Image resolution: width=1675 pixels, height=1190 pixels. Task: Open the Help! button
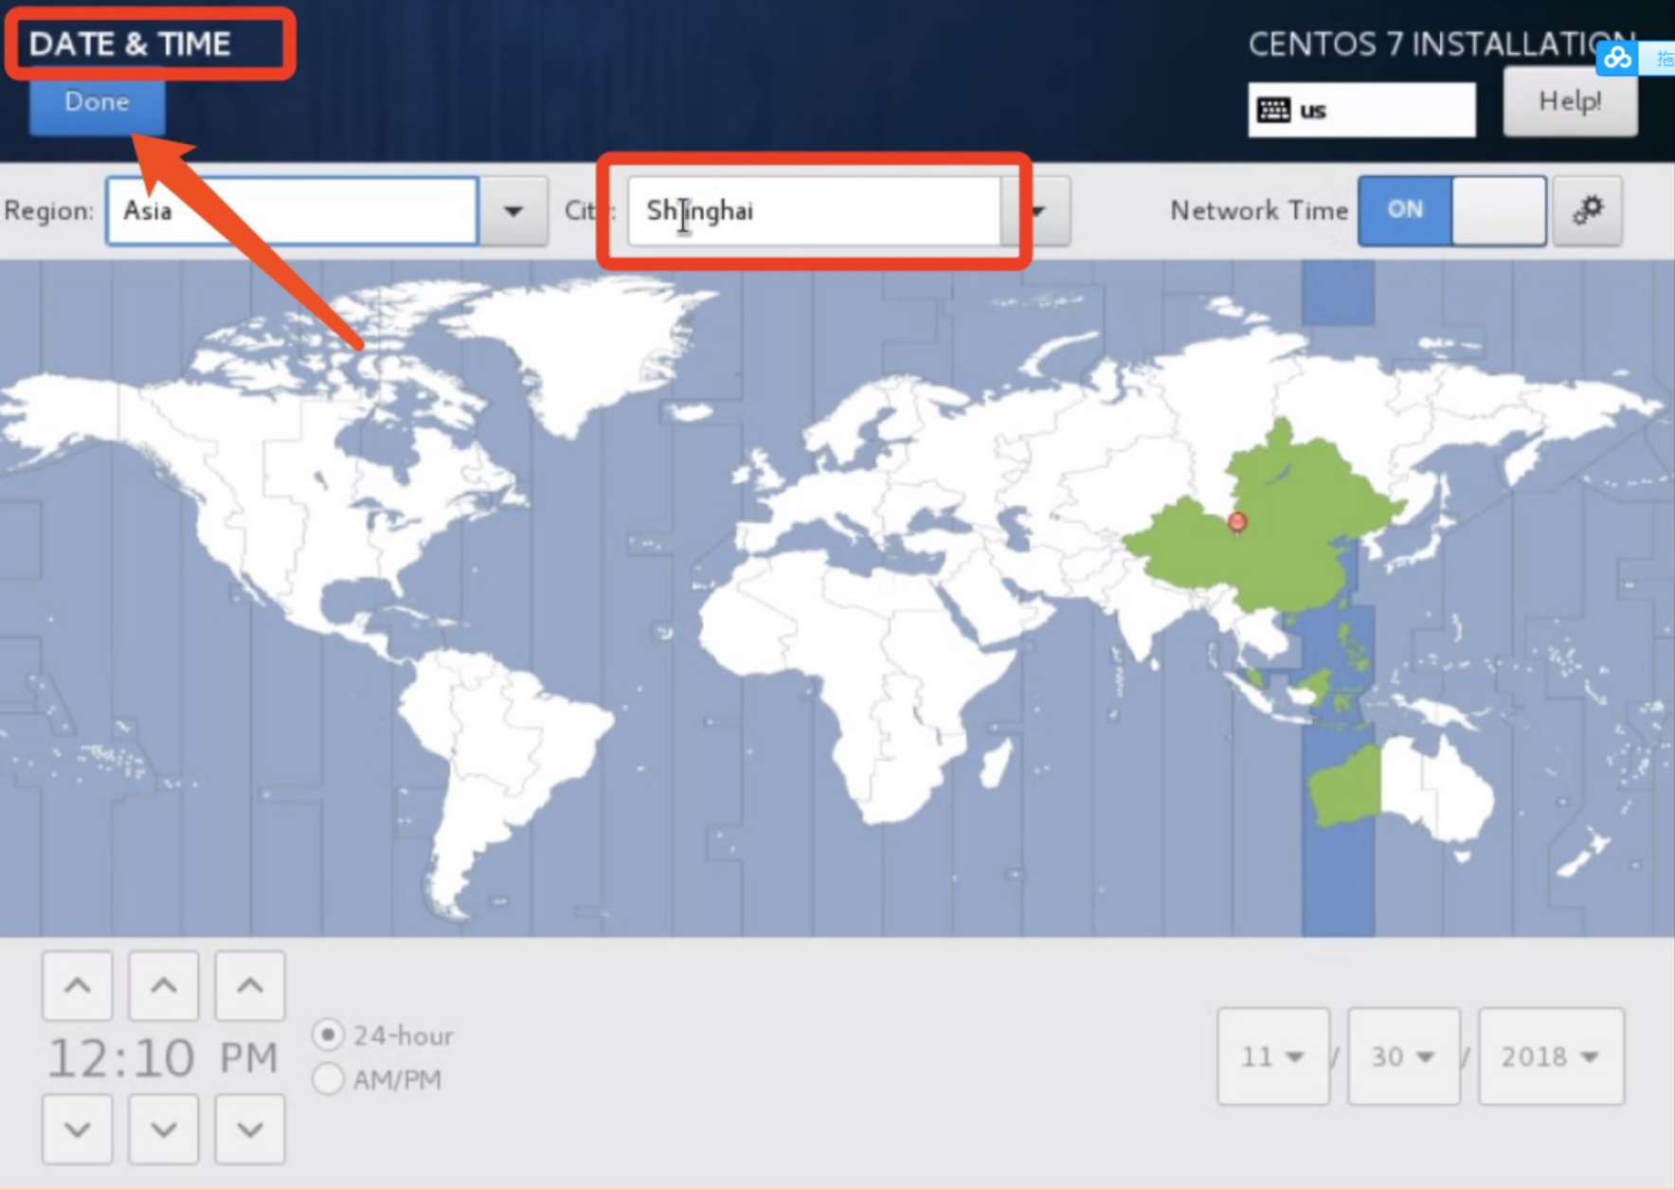point(1570,101)
